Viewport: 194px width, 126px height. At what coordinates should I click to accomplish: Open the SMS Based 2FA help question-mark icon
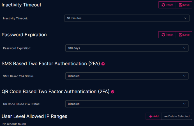tap(103, 64)
